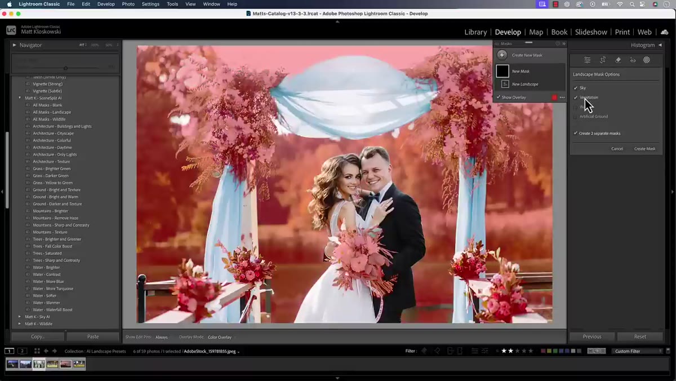Switch to the Library module
Image resolution: width=676 pixels, height=381 pixels.
point(475,32)
